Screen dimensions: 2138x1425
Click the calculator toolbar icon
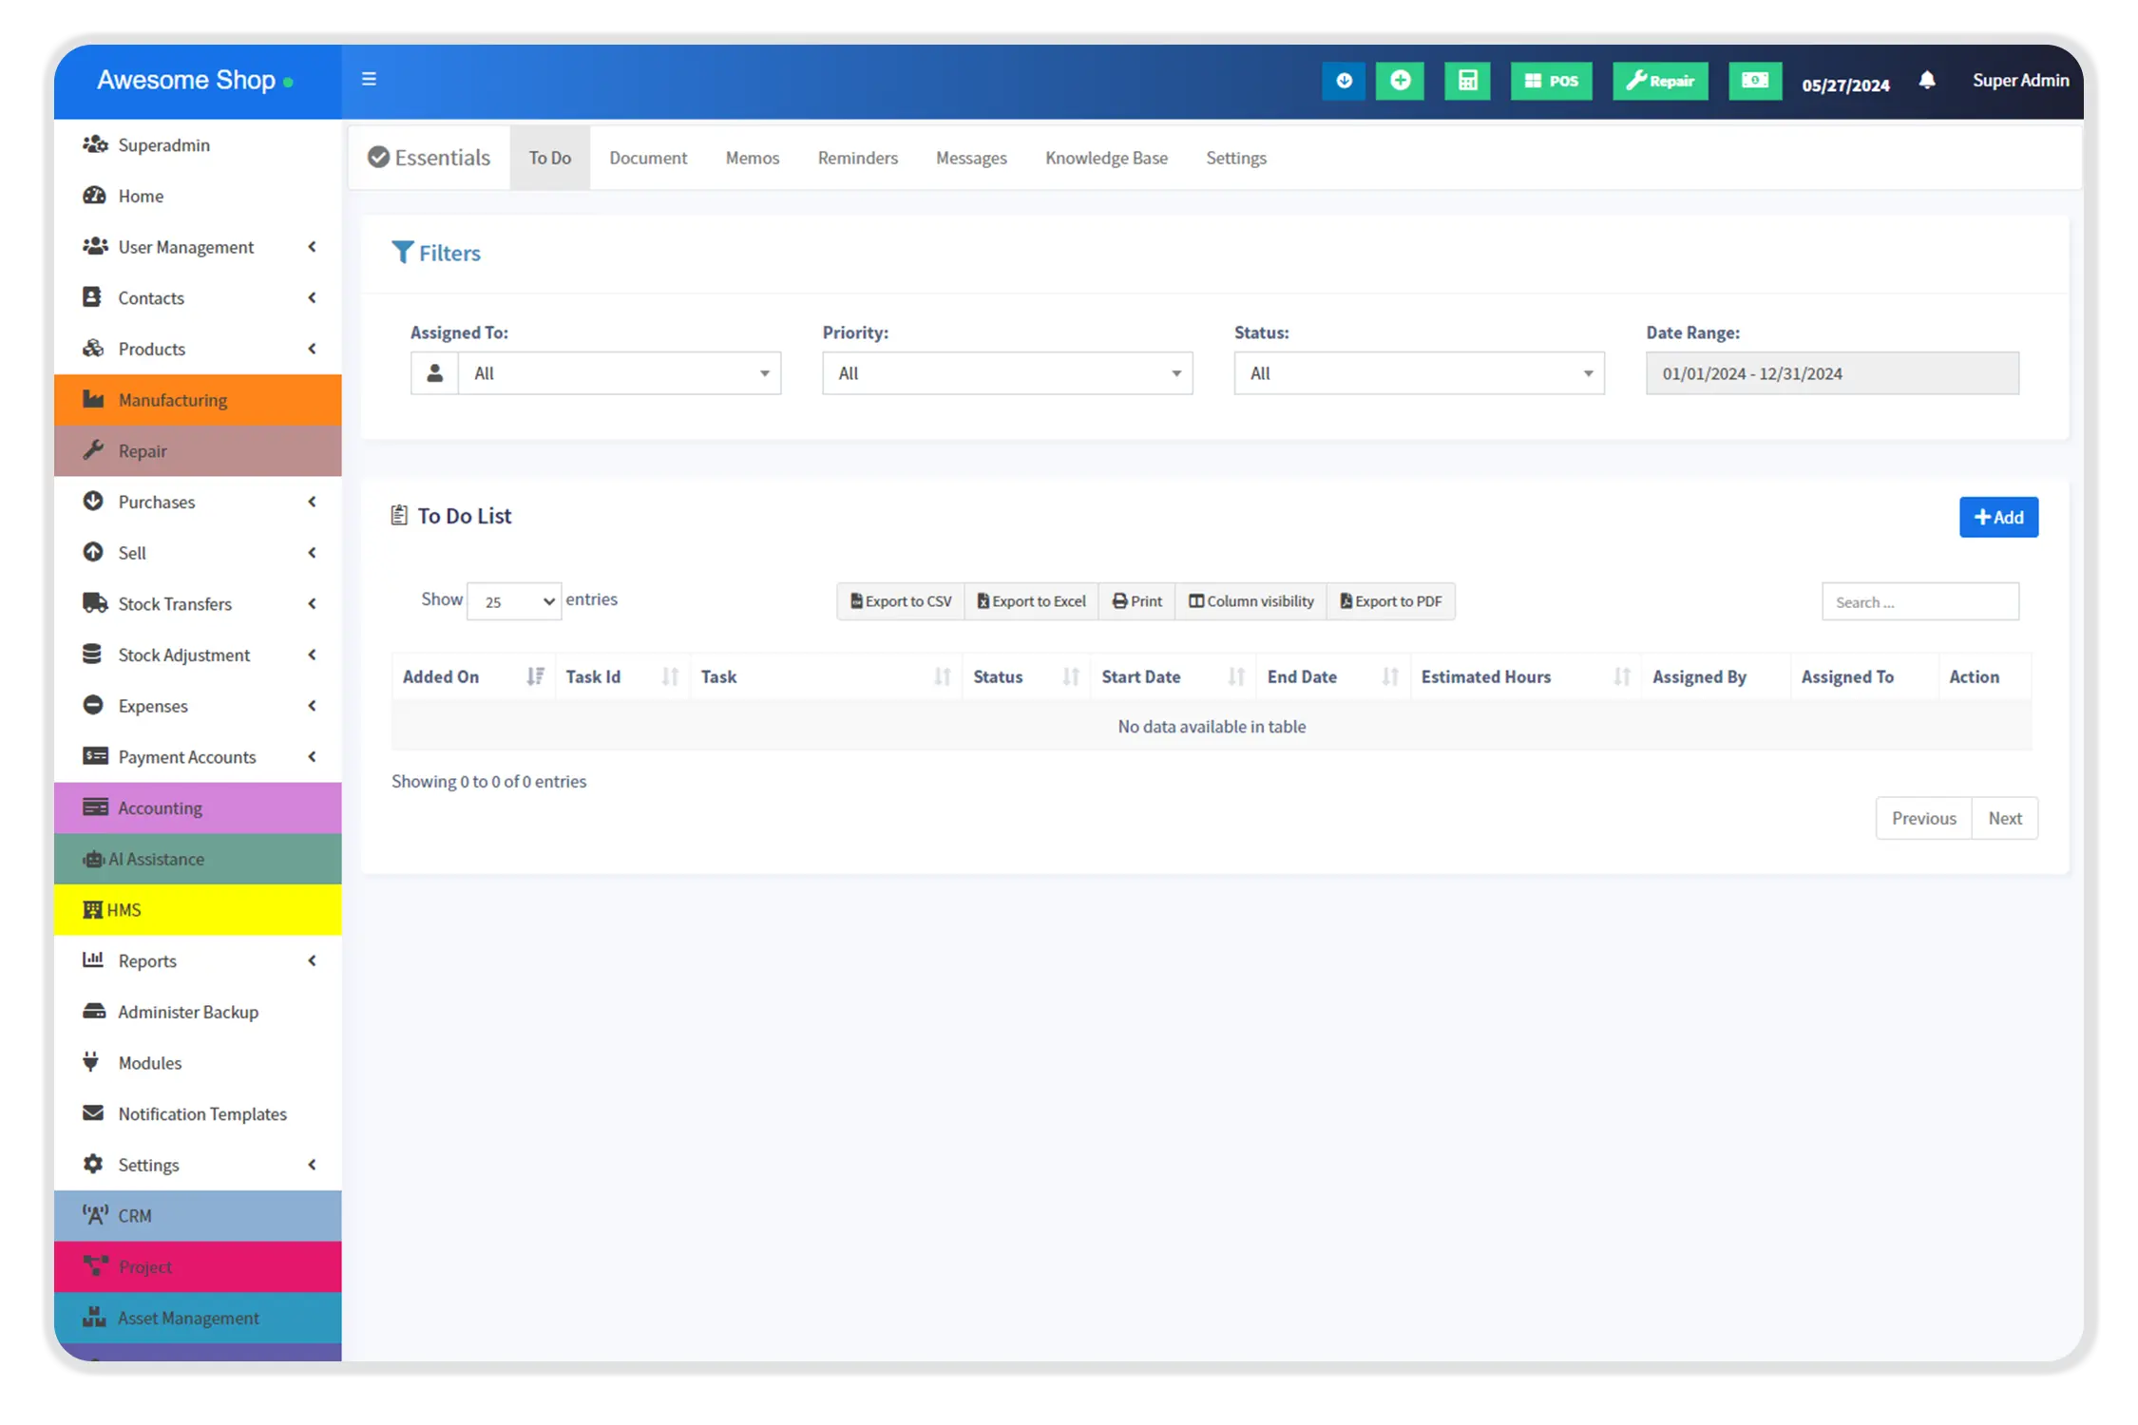[x=1467, y=81]
